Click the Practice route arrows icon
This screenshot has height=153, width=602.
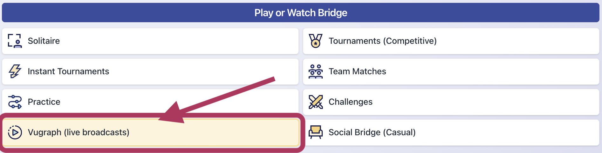pyautogui.click(x=15, y=102)
